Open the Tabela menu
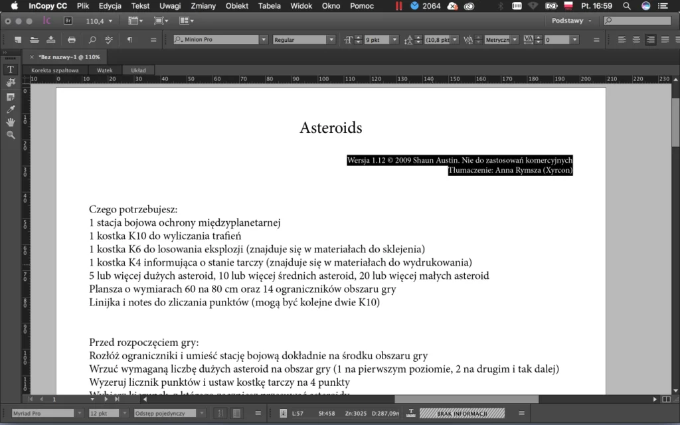The height and width of the screenshot is (425, 680). click(x=270, y=6)
